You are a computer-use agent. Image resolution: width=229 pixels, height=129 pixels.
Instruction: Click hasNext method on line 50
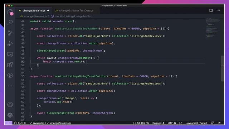[85, 58]
